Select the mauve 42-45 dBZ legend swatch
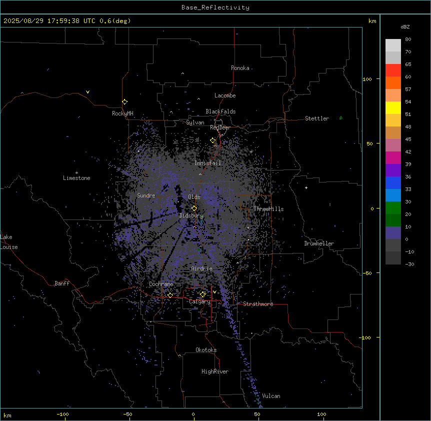The image size is (431, 421). pos(393,145)
